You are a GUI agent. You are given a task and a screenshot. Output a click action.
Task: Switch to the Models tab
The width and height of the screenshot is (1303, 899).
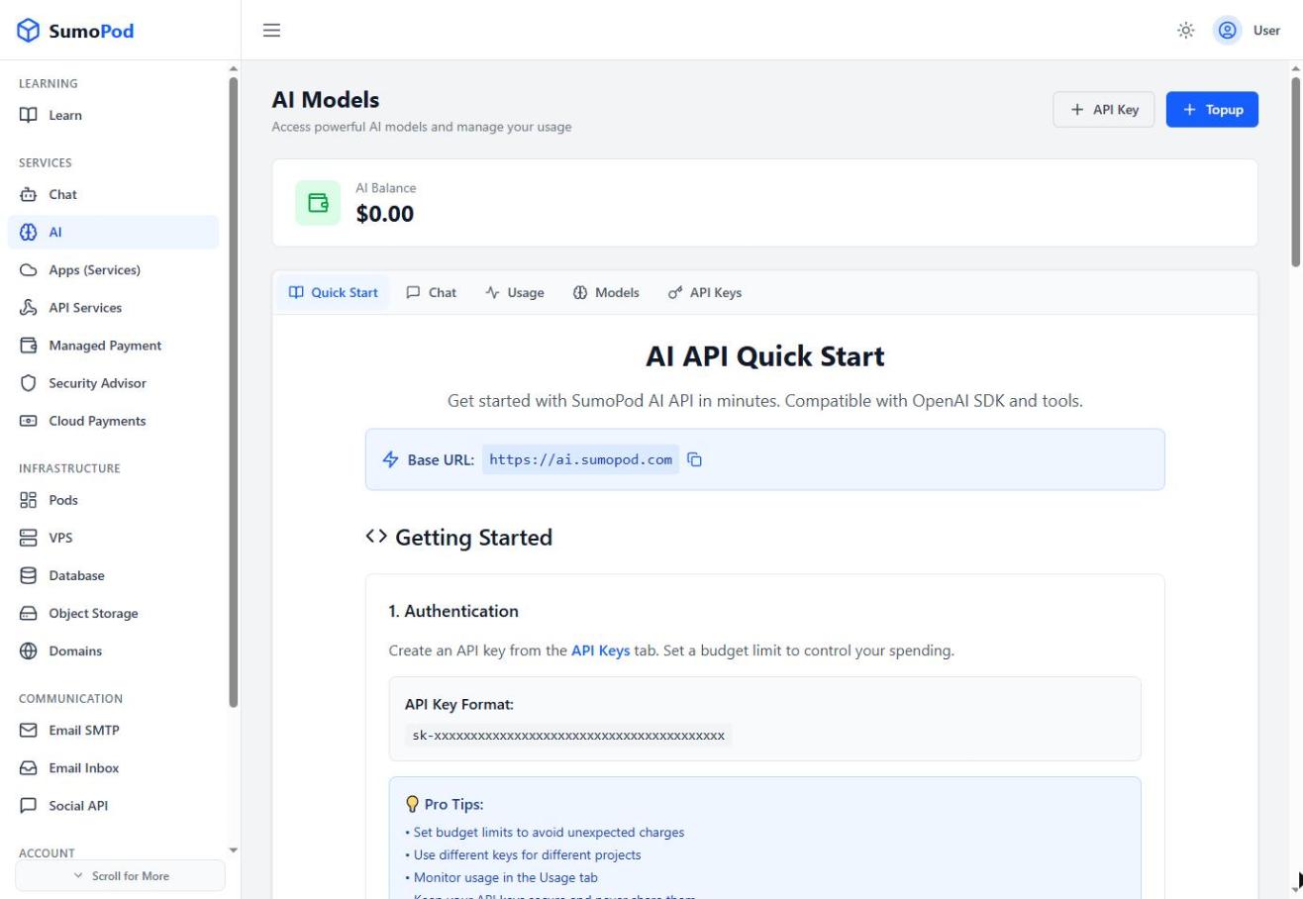tap(606, 292)
